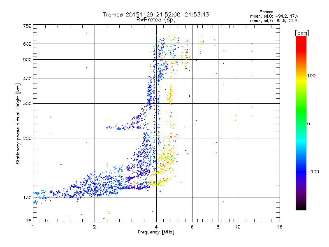This screenshot has width=329, height=247.
Task: Click the '100' colorbar tick label
Action: tap(311, 76)
